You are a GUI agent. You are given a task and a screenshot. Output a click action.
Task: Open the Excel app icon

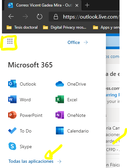click(x=60, y=99)
